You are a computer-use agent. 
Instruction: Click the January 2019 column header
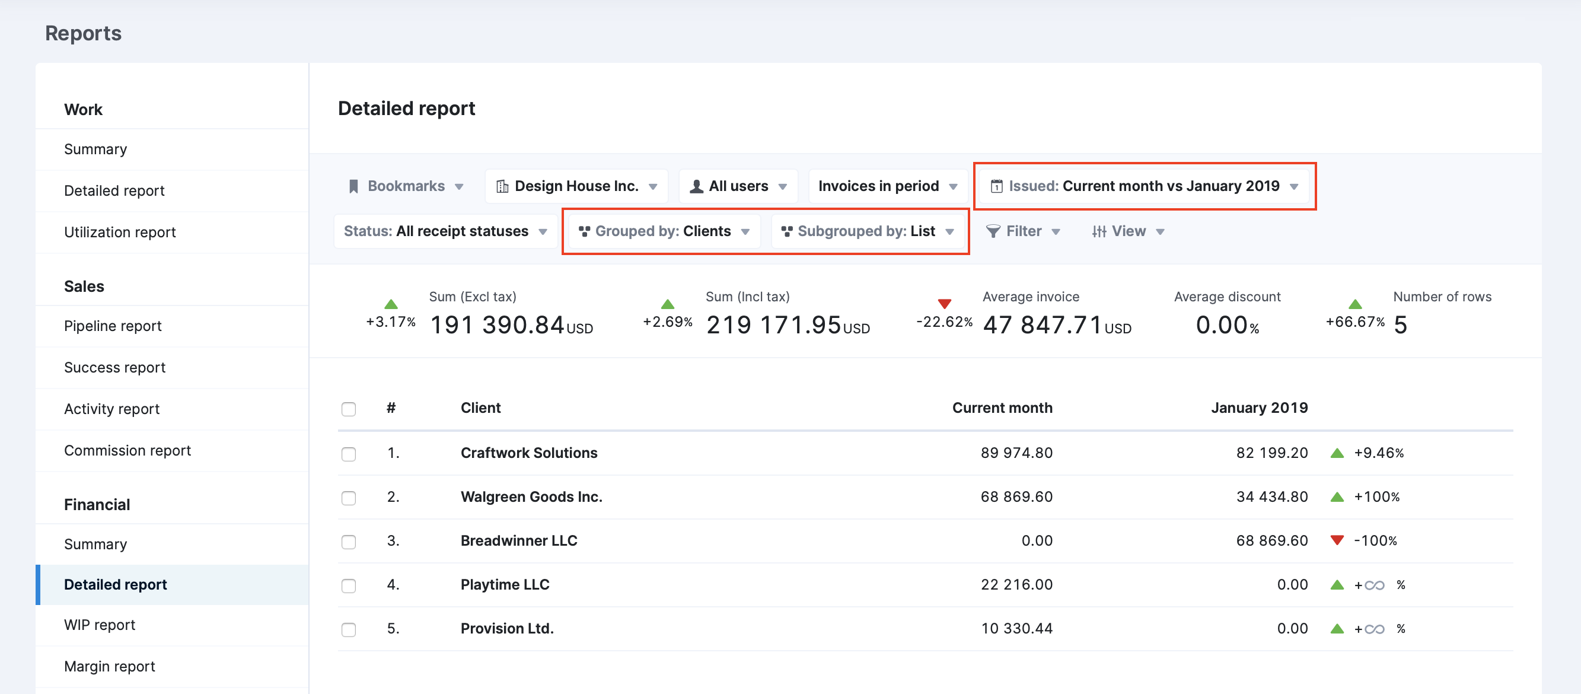[x=1260, y=408]
